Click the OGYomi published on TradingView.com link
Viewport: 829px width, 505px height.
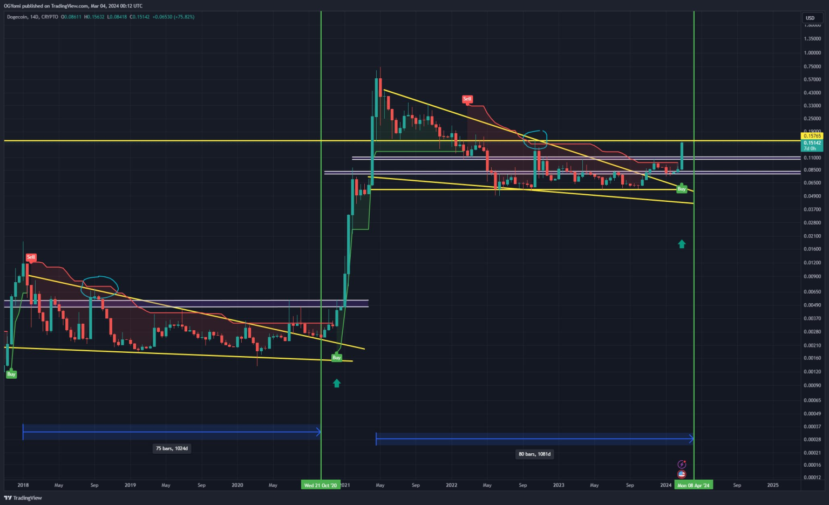(x=73, y=6)
